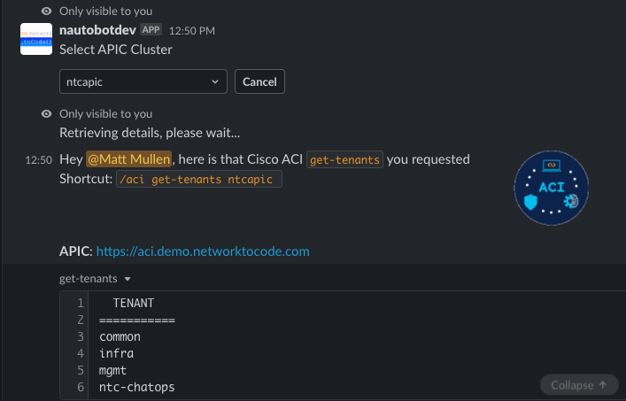Viewport: 626px width, 401px height.
Task: Collapse the get-tenants snippet with caret
Action: 128,279
